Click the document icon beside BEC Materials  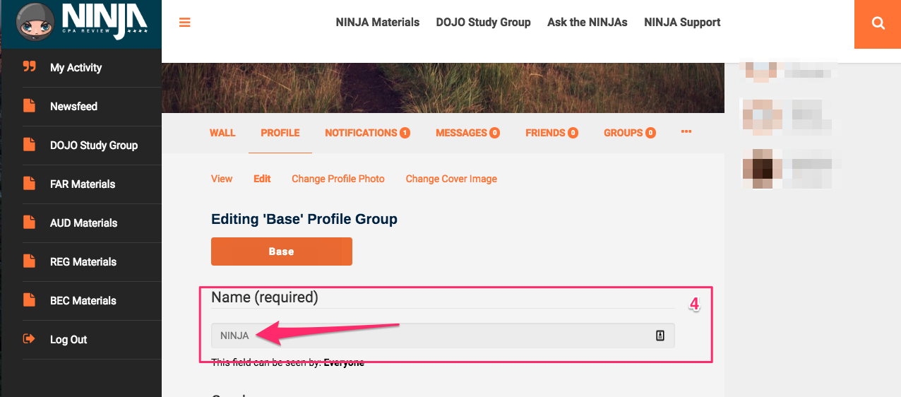point(29,300)
